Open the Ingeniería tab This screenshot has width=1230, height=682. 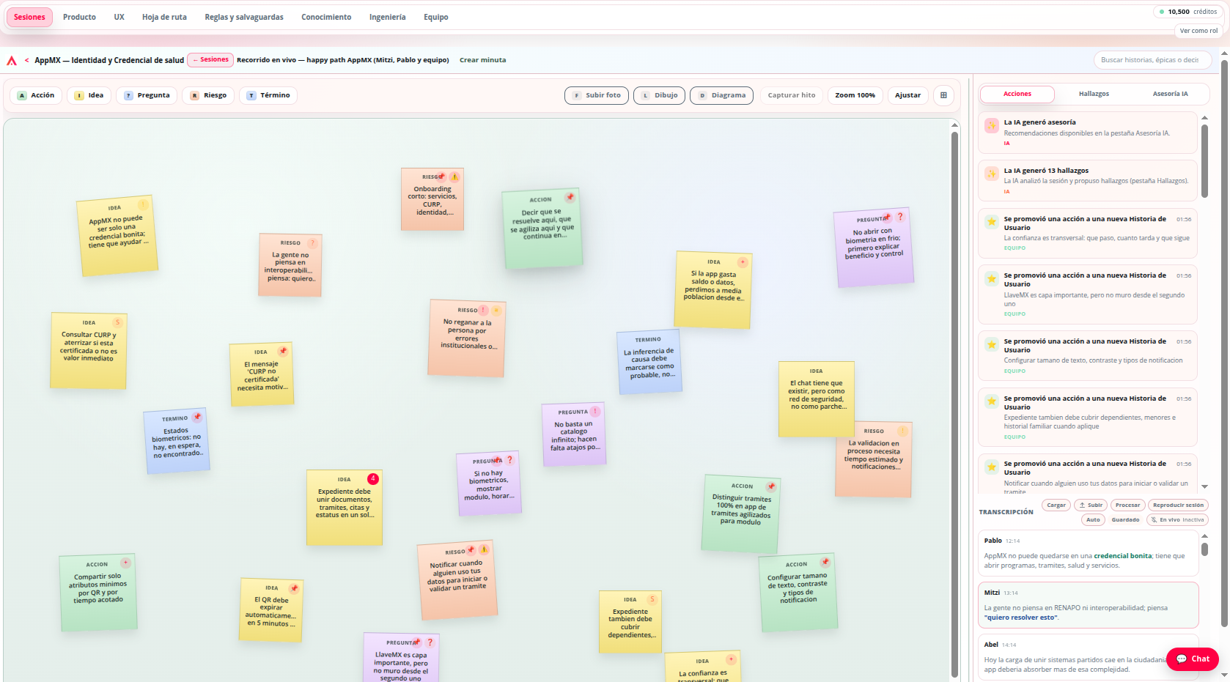[387, 17]
